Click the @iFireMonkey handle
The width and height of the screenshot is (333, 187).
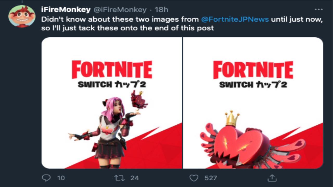pyautogui.click(x=120, y=10)
